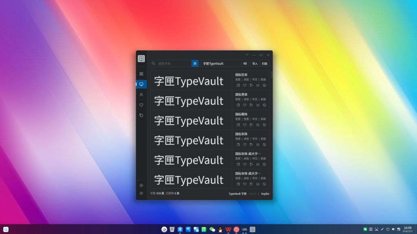Image resolution: width=417 pixels, height=234 pixels.
Task: Toggle the blue 开 switch beside search
Action: click(x=195, y=63)
